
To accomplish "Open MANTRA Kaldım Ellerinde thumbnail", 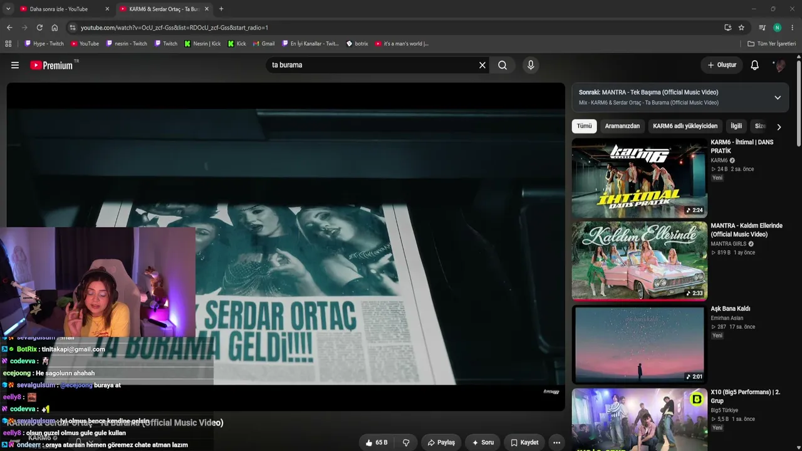I will click(x=639, y=261).
